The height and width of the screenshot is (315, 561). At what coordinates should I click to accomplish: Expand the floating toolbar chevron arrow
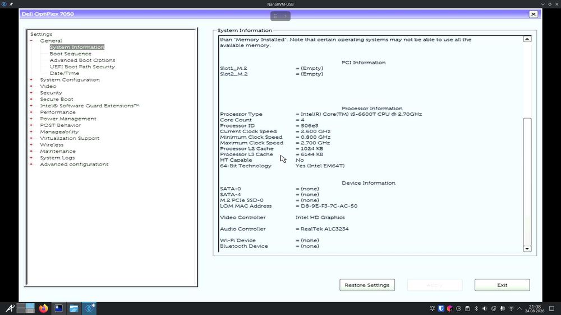[285, 16]
